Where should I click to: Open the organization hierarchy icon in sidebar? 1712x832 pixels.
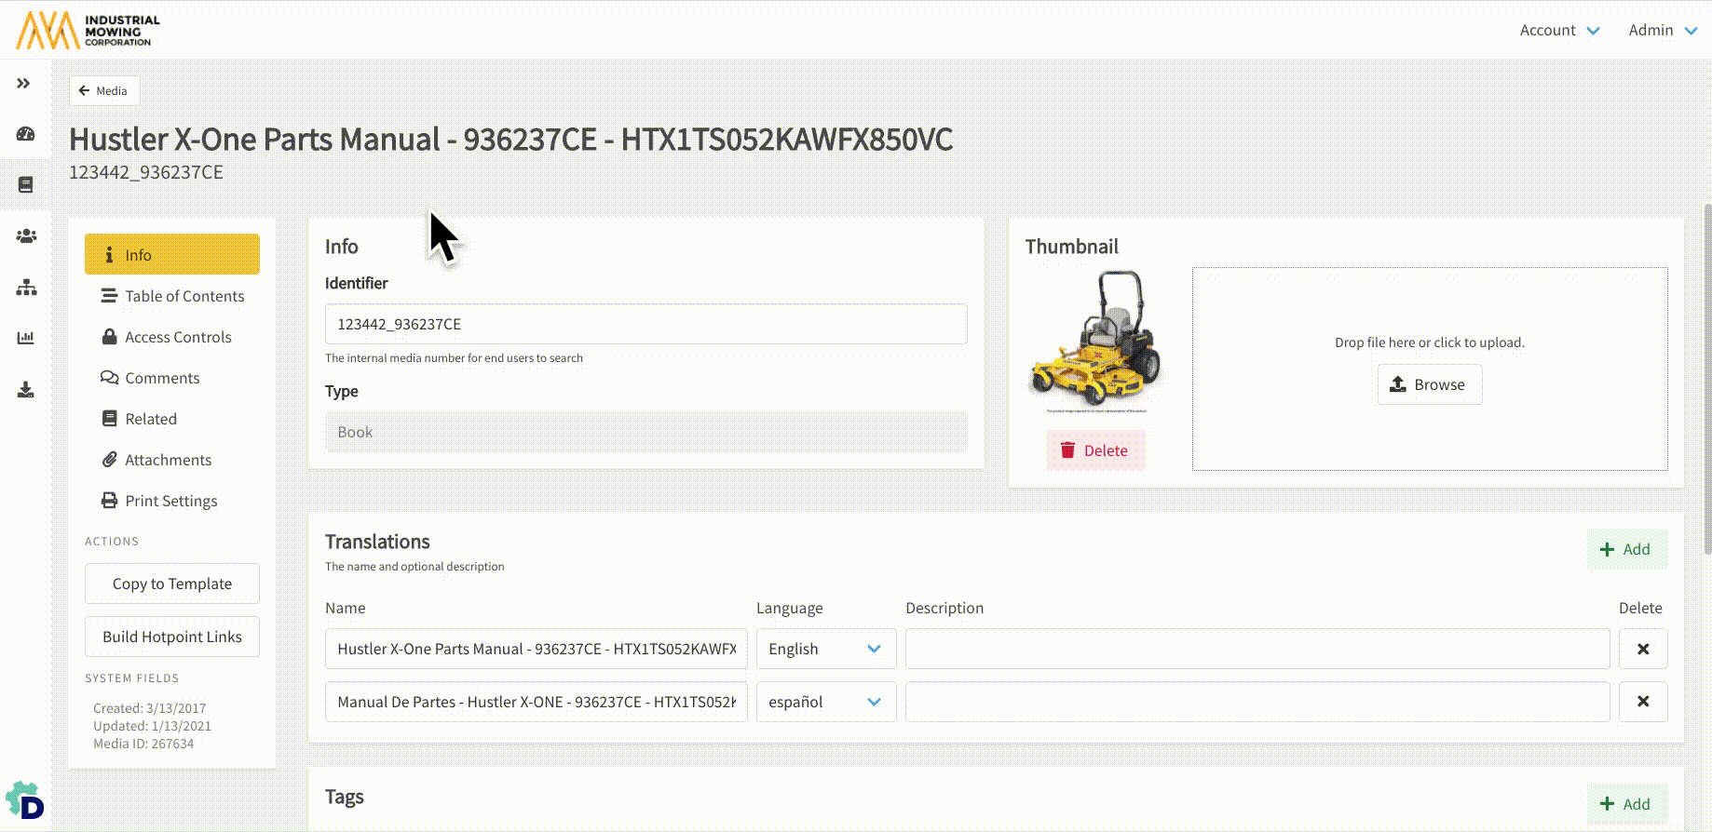[26, 288]
